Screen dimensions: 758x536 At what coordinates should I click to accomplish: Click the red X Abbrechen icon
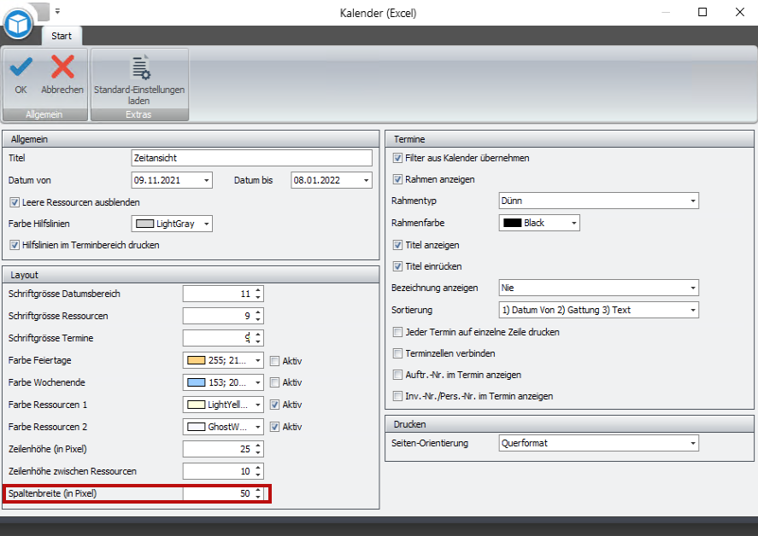(x=62, y=67)
